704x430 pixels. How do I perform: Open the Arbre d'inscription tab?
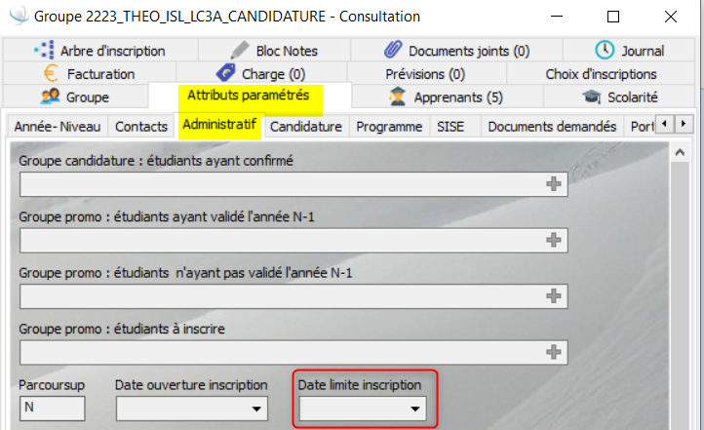(99, 51)
